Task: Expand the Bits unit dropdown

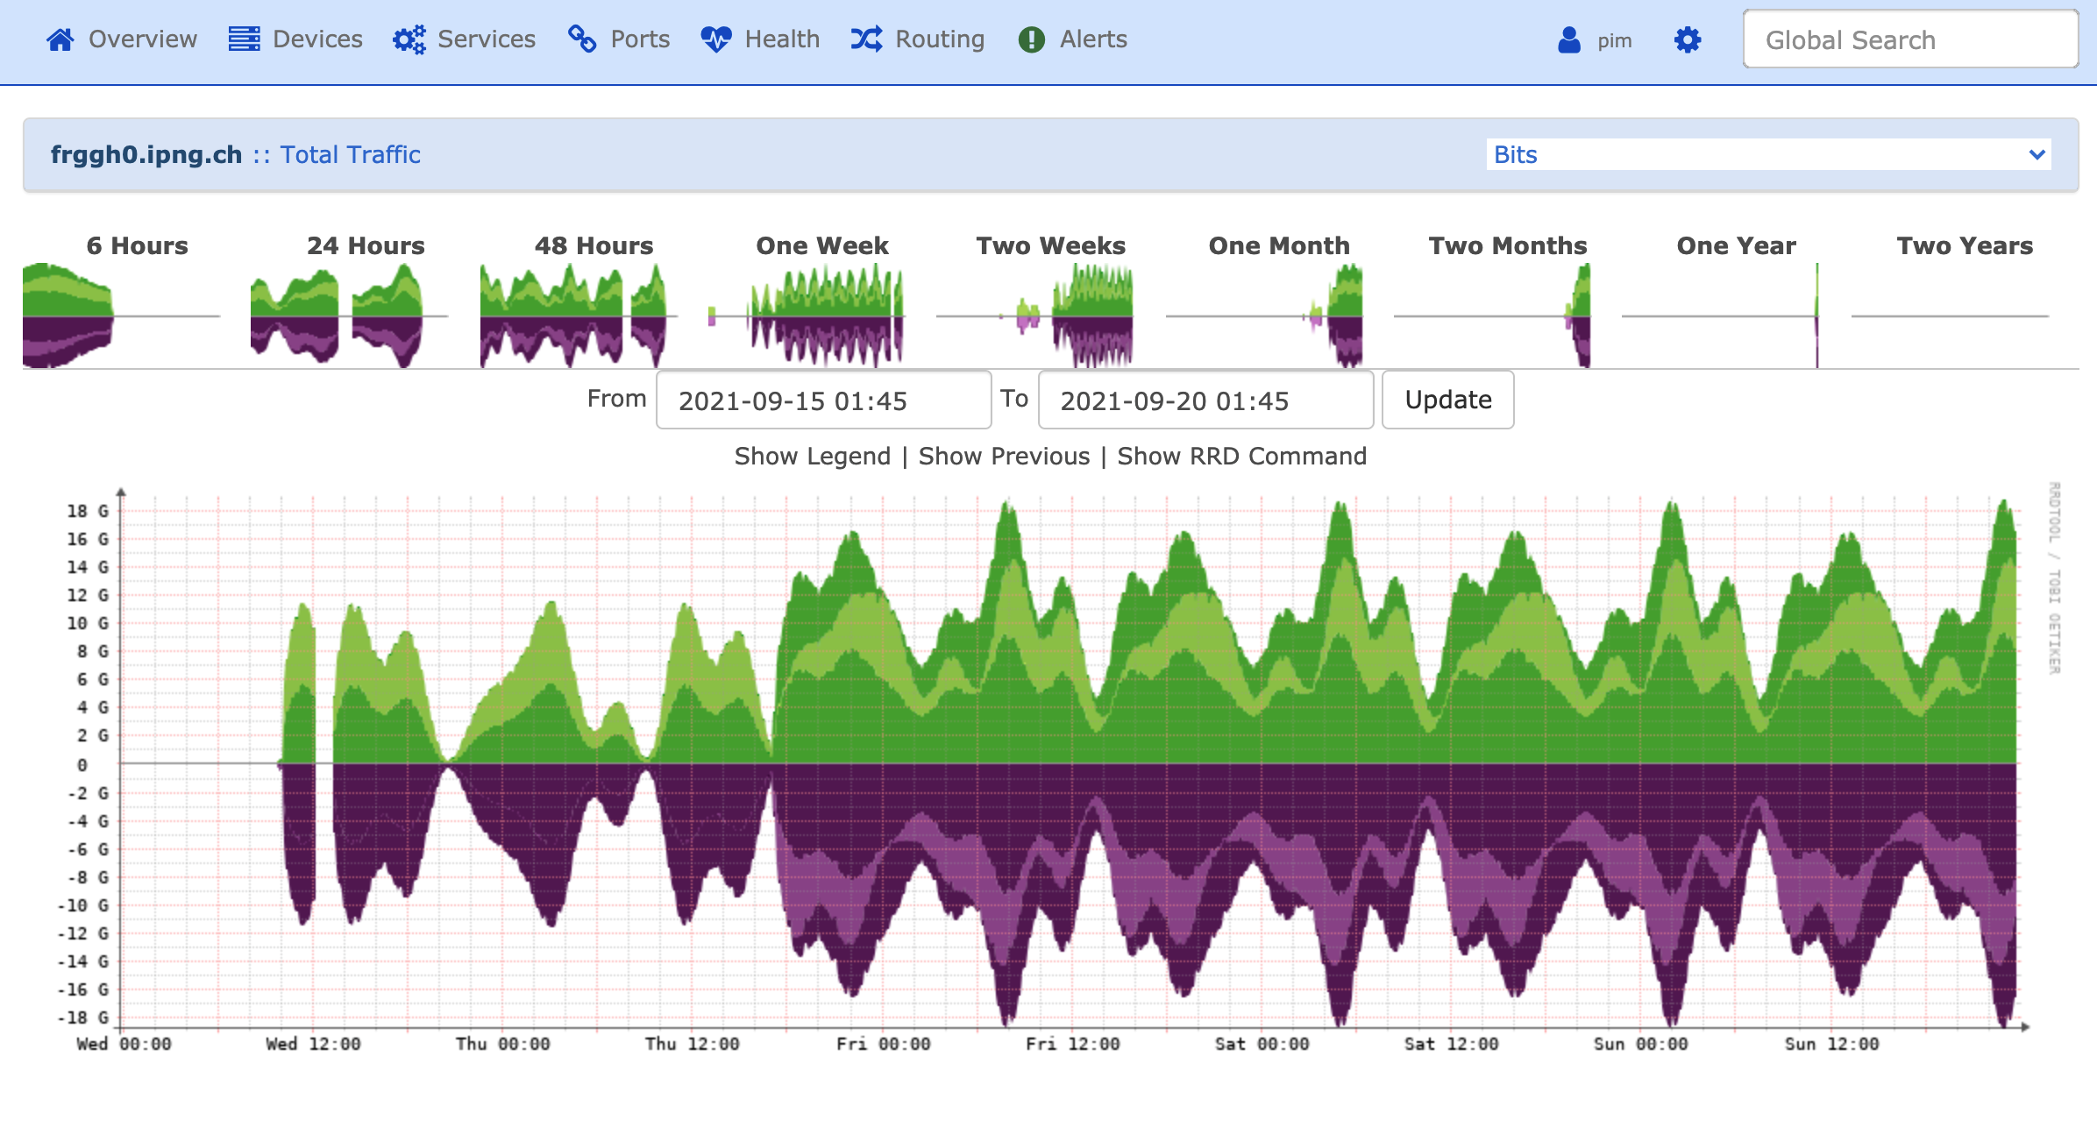Action: (x=1768, y=154)
